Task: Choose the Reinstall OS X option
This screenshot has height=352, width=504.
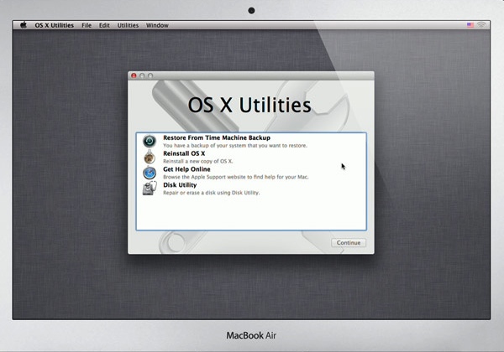Action: point(184,153)
